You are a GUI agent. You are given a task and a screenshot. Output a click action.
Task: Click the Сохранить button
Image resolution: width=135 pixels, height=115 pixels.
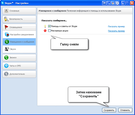pyautogui.click(x=109, y=110)
